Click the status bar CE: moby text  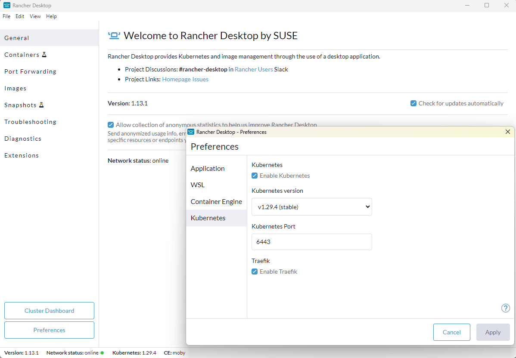click(x=174, y=353)
